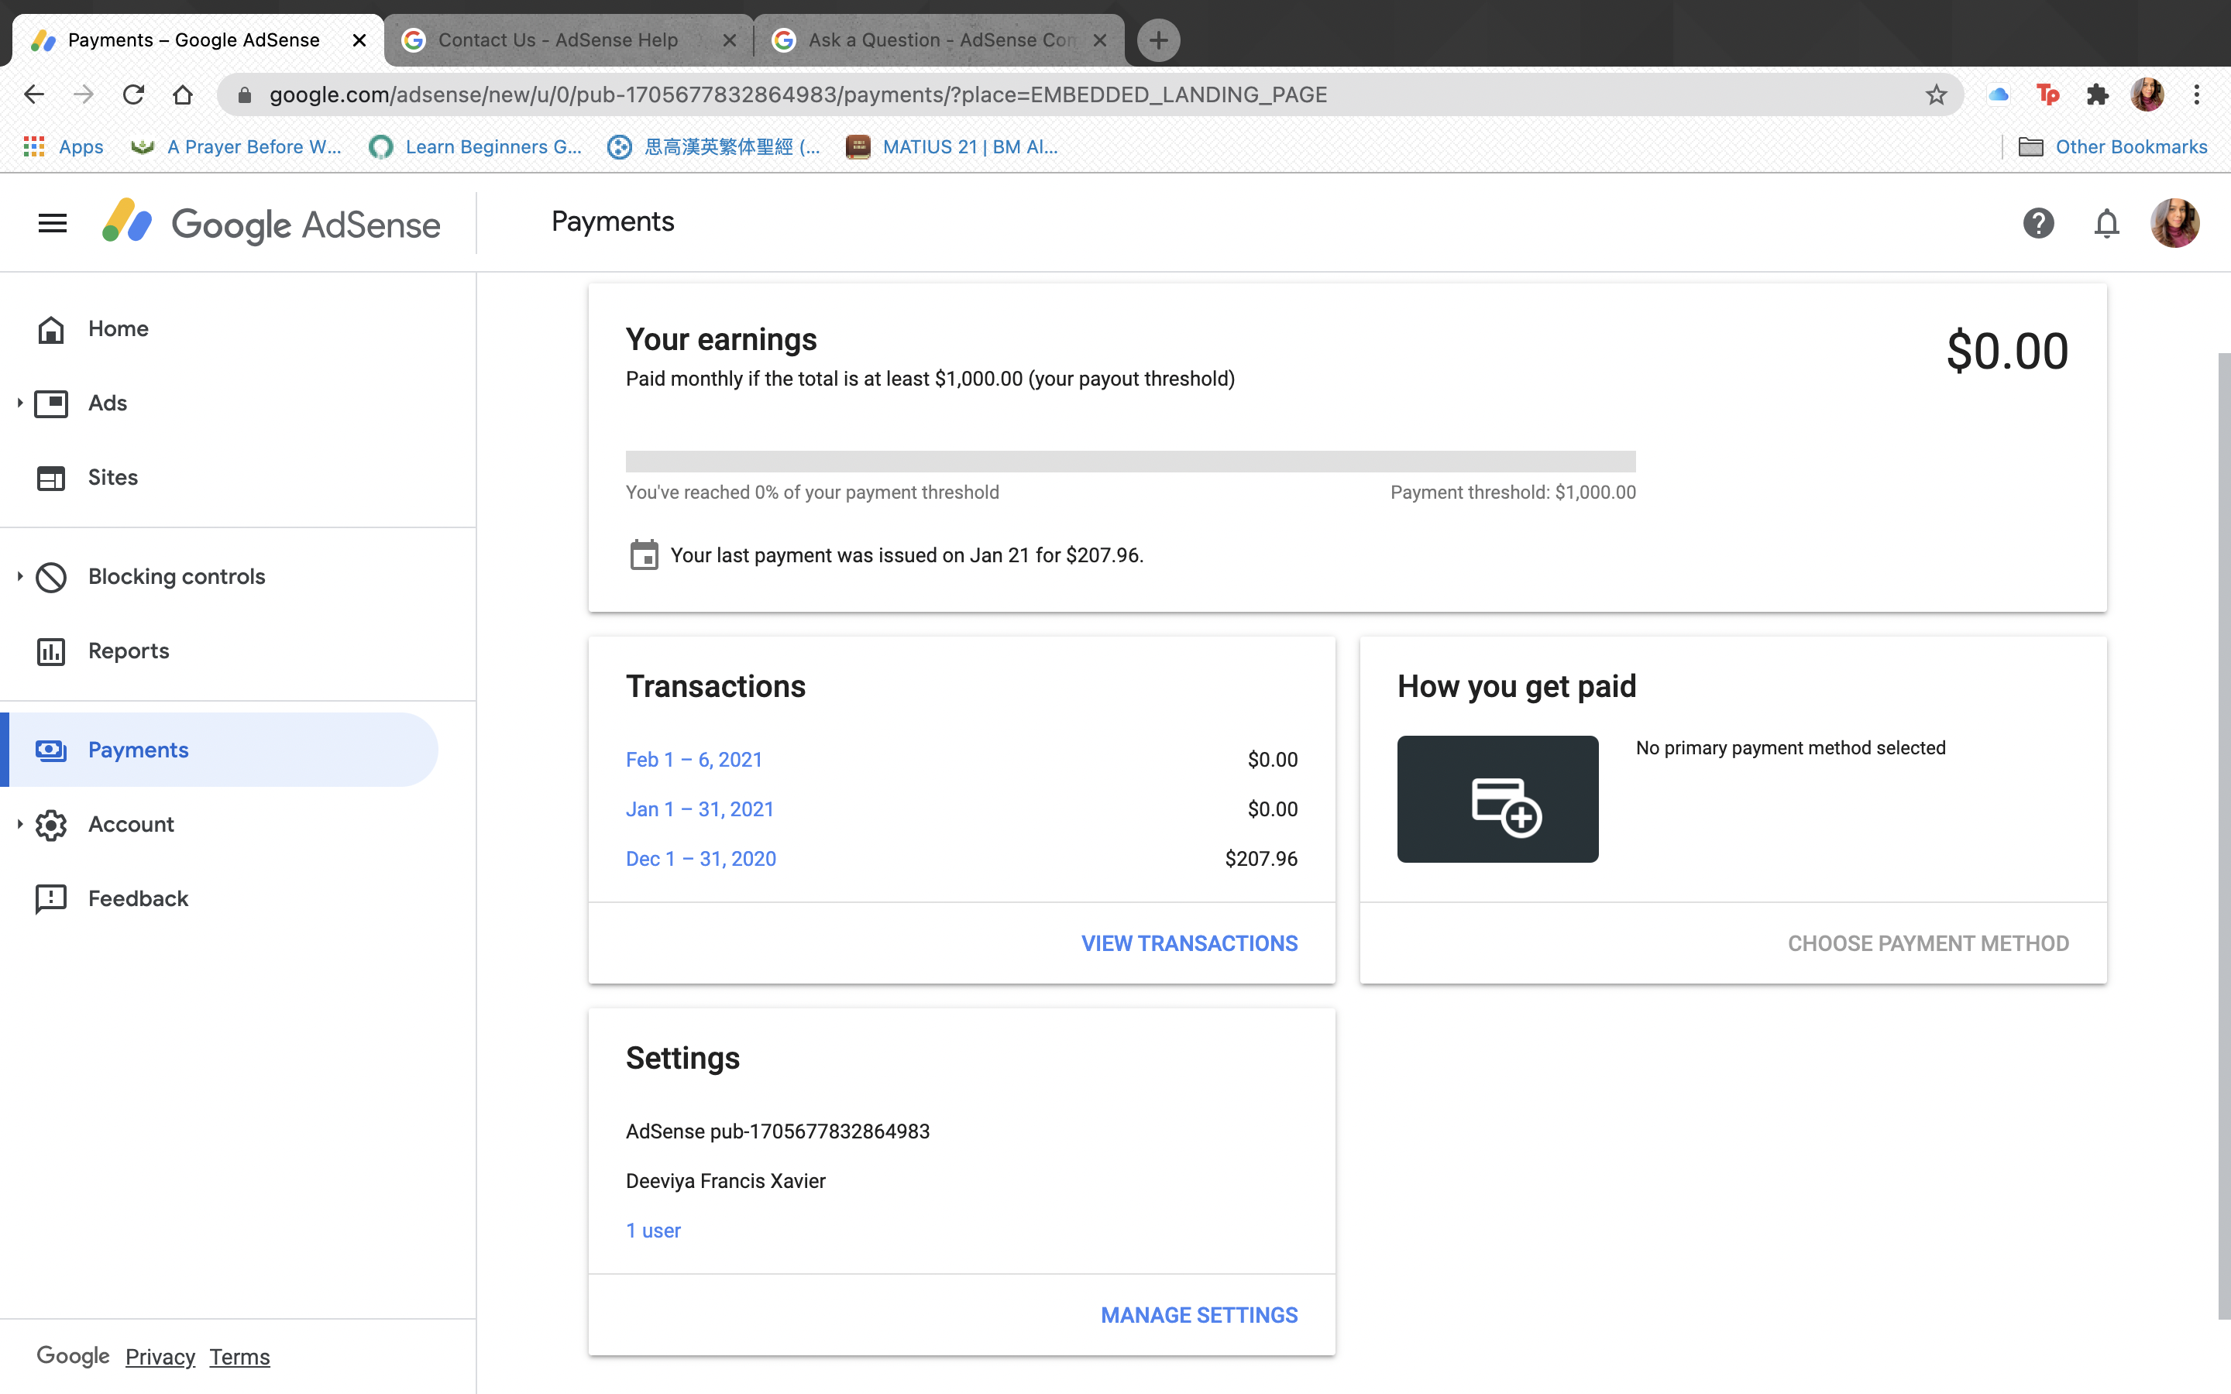
Task: Click the Sites icon in sidebar
Action: click(50, 478)
